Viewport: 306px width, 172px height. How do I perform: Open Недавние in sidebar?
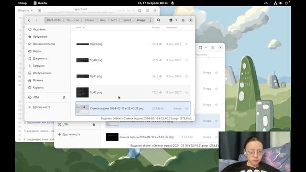[x=47, y=29]
